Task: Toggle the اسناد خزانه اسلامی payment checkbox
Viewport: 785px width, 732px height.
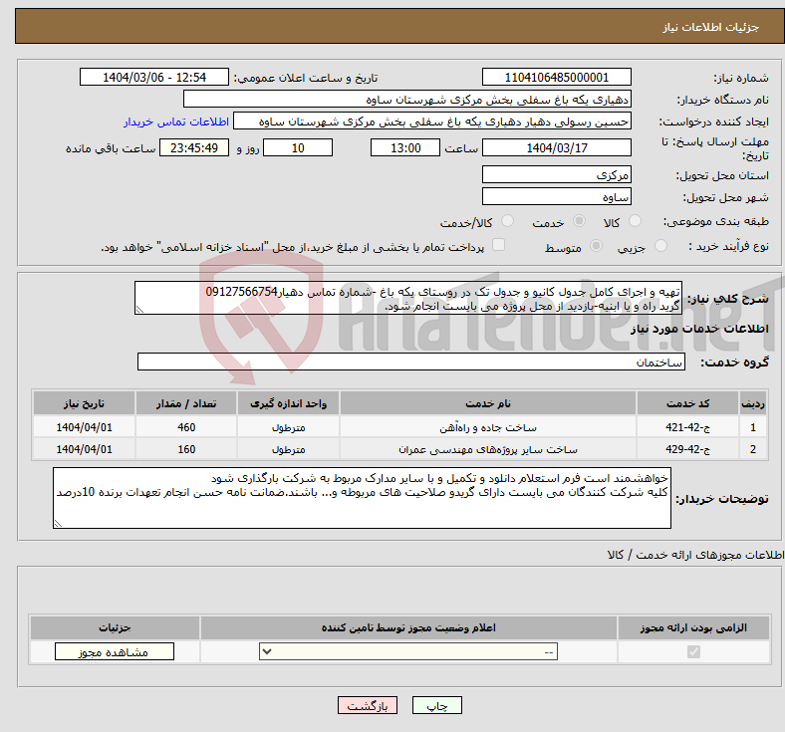Action: point(498,245)
